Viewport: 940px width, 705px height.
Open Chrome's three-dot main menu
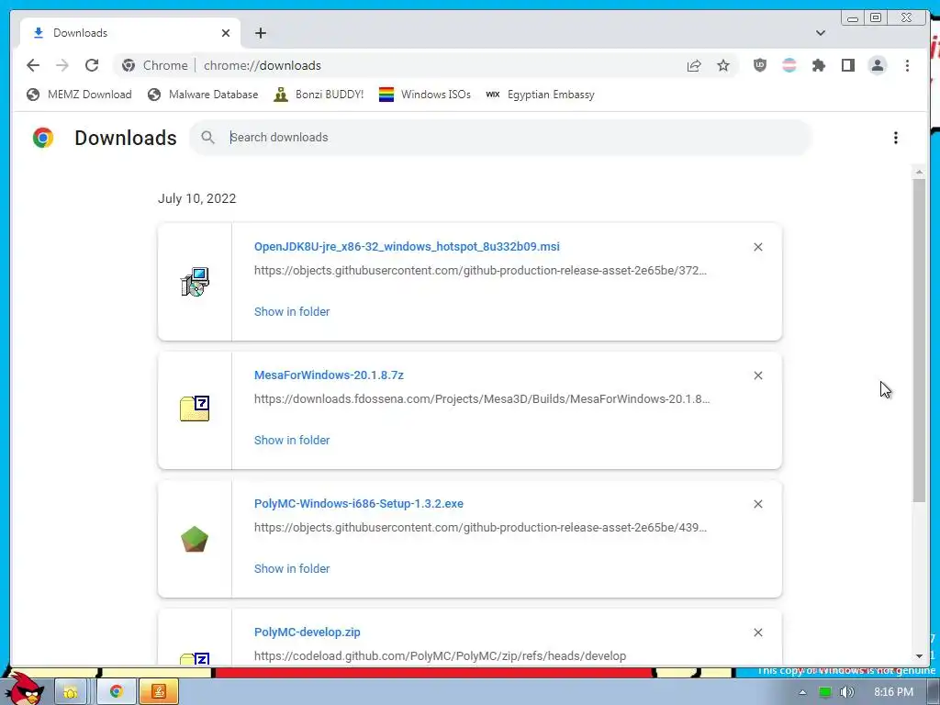pos(907,65)
